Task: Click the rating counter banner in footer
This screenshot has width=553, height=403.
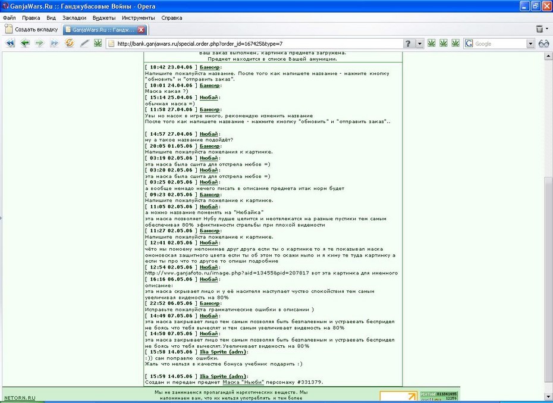Action: point(438,396)
